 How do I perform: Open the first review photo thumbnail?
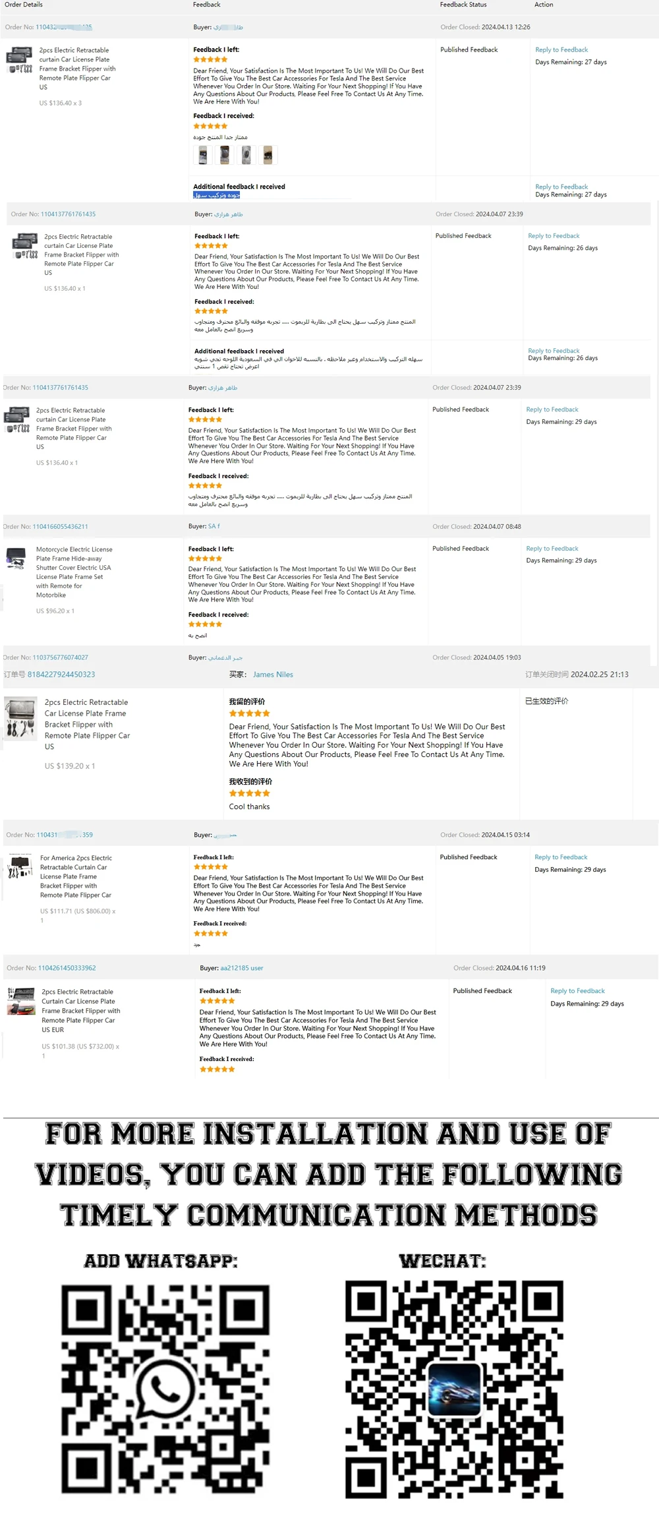click(x=203, y=155)
